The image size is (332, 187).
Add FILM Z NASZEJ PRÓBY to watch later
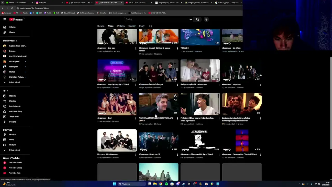coord(176,96)
